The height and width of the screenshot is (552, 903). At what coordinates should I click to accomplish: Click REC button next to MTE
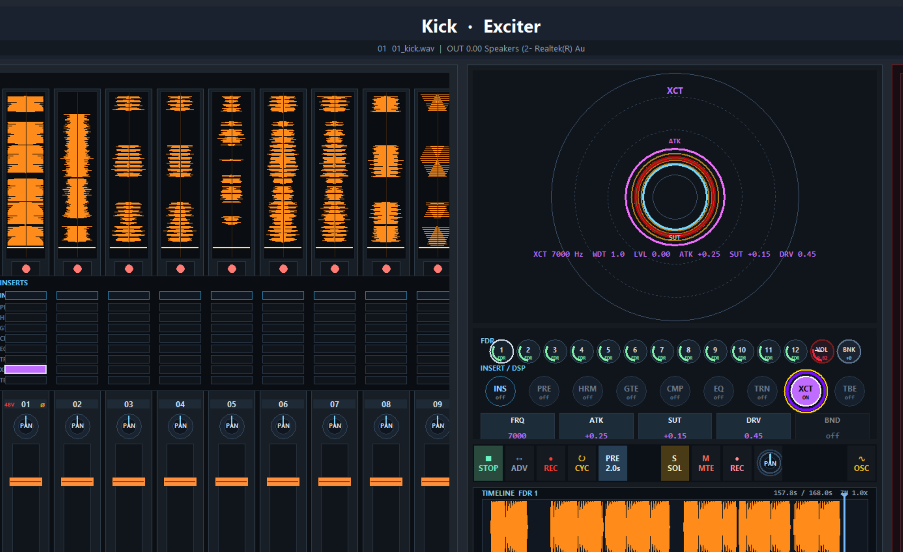(x=737, y=463)
